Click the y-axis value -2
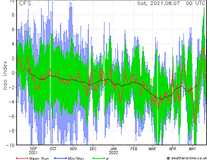The height and width of the screenshot is (160, 207). pyautogui.click(x=11, y=87)
